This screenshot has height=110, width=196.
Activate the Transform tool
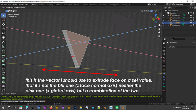(3, 37)
